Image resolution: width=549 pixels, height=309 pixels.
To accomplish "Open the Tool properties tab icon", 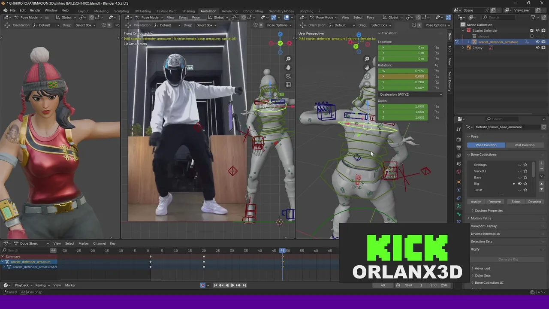I will point(459,130).
